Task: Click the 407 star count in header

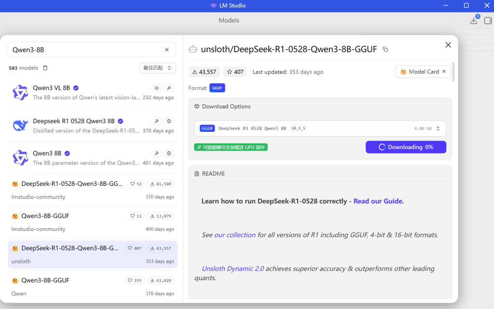Action: point(235,72)
